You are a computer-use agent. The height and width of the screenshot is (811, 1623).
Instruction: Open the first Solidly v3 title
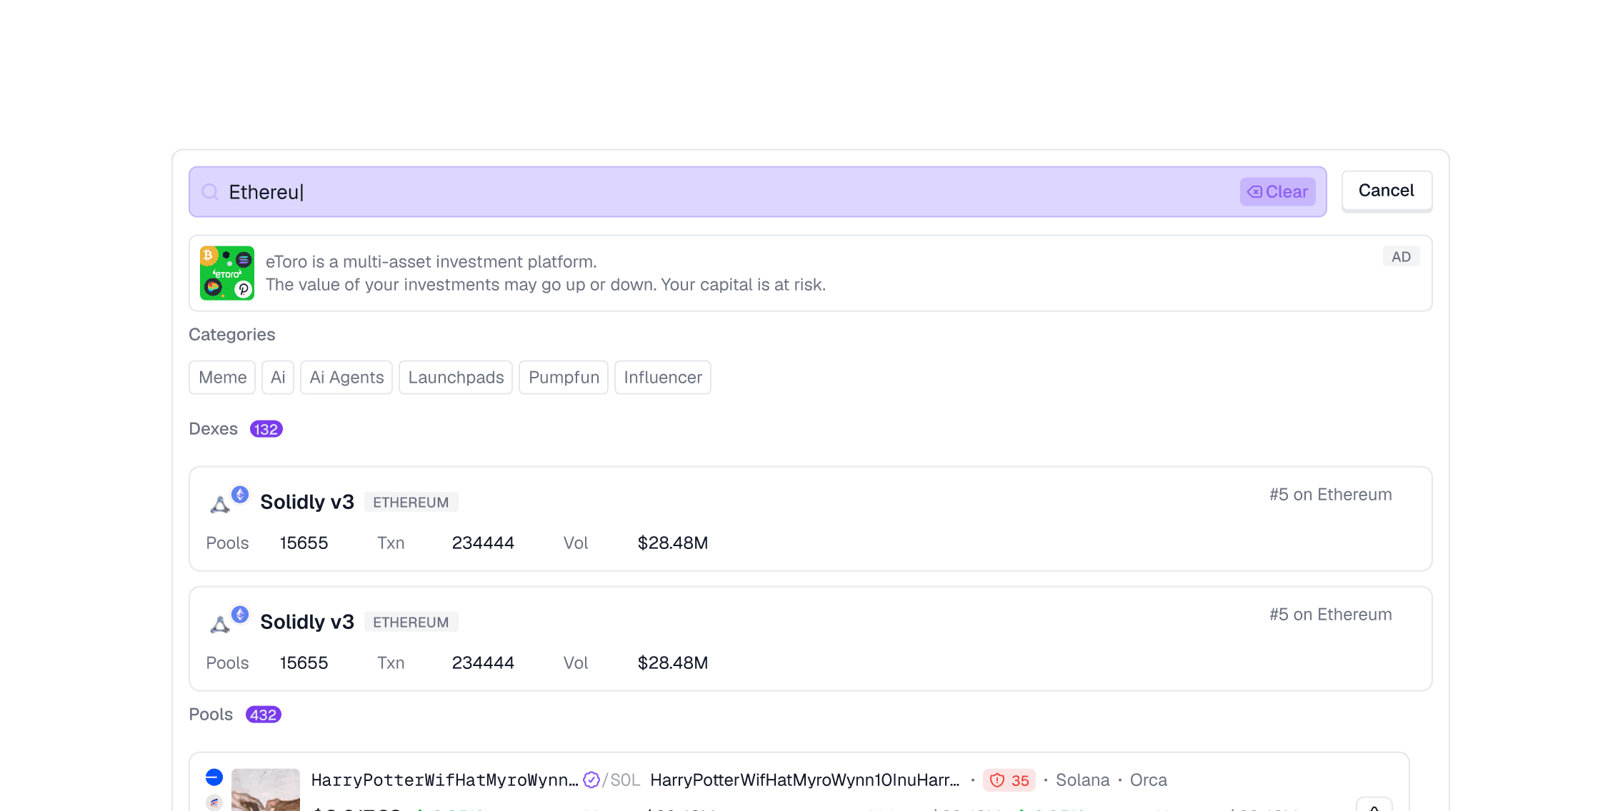(307, 502)
